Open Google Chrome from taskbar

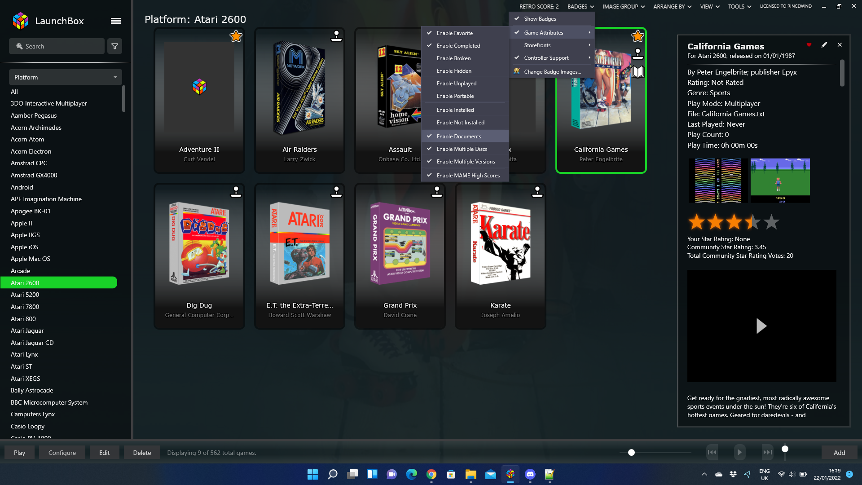coord(431,474)
